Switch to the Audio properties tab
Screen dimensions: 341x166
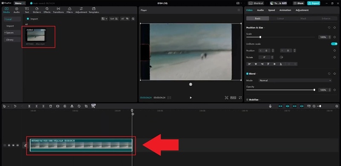click(260, 10)
